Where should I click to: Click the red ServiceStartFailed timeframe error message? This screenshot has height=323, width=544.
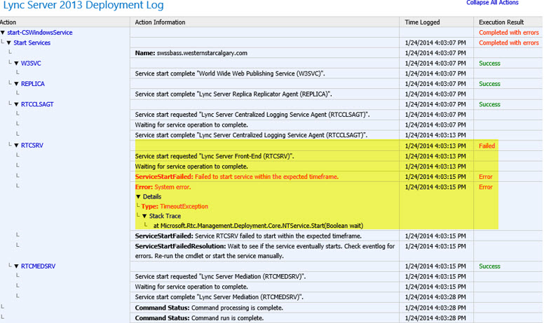point(237,177)
